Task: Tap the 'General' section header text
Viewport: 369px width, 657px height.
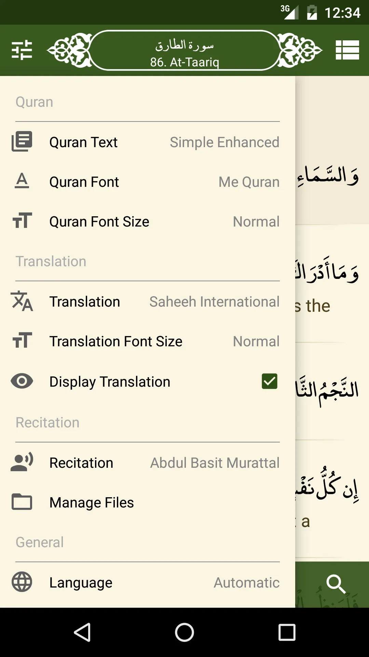Action: [40, 542]
